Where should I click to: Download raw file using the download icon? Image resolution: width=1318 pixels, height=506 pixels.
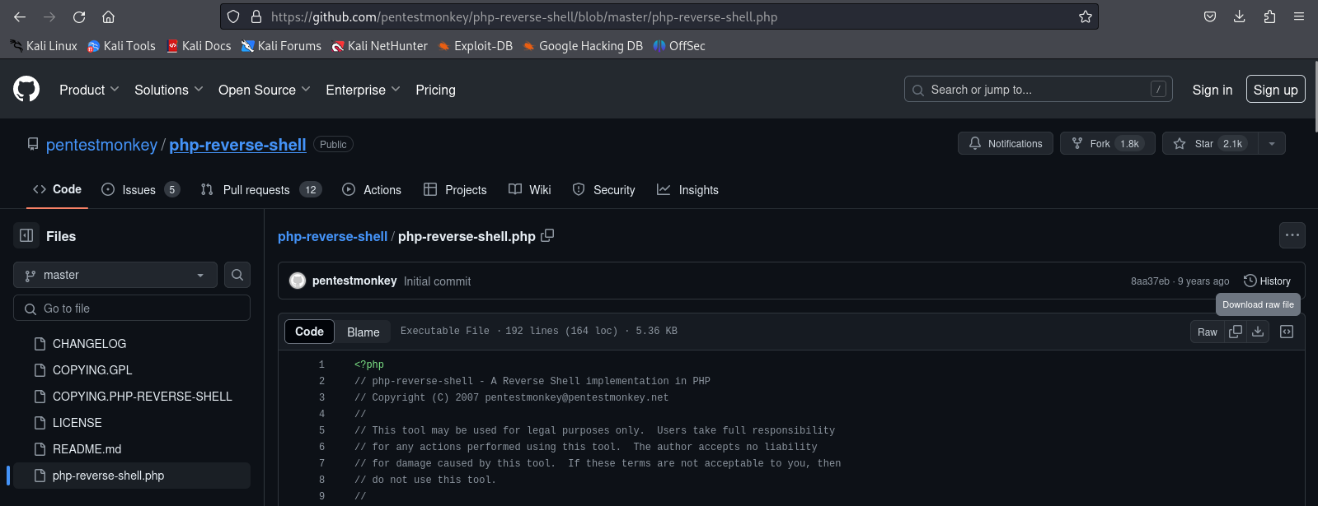tap(1258, 332)
